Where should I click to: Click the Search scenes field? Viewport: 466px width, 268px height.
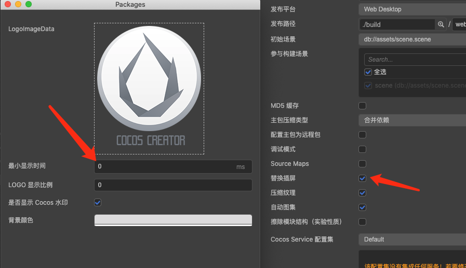click(x=415, y=60)
